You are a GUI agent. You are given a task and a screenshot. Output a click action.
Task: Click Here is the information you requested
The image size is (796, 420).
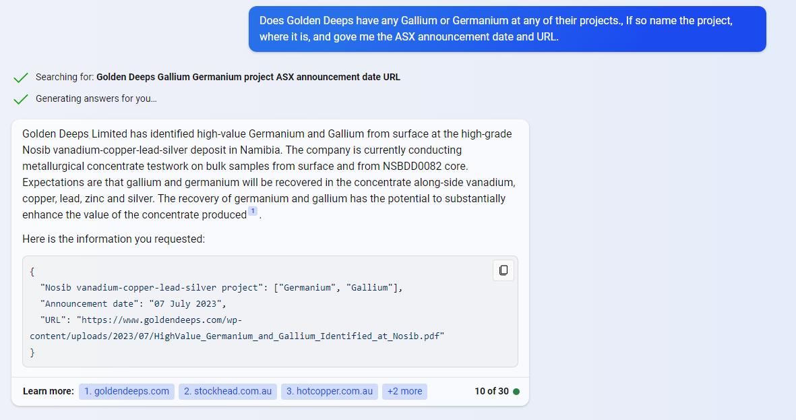pyautogui.click(x=113, y=239)
